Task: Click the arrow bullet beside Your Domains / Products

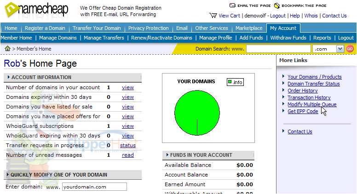Action: pyautogui.click(x=283, y=76)
